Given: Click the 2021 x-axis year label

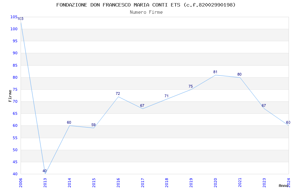Looking at the screenshot, I should click(x=240, y=182).
